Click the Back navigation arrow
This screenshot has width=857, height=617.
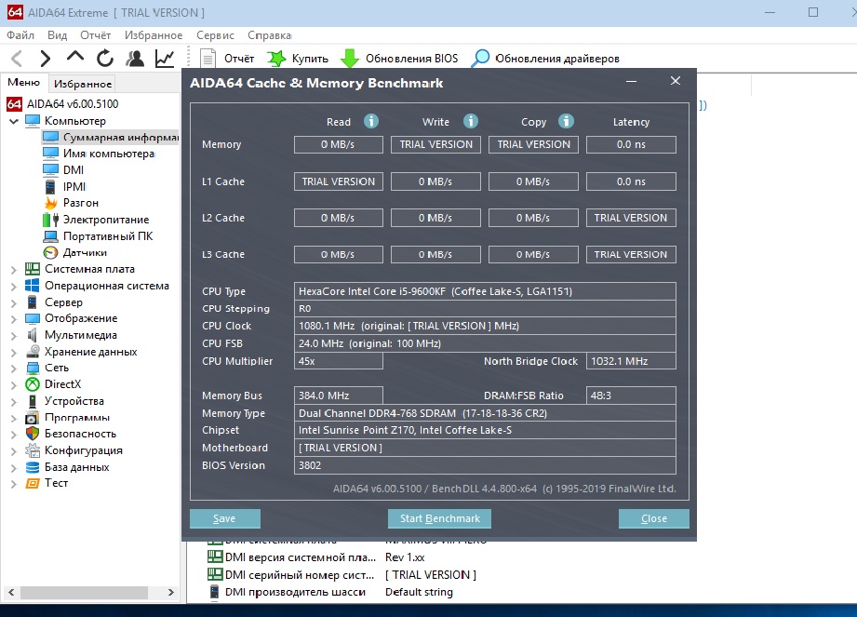pyautogui.click(x=17, y=58)
